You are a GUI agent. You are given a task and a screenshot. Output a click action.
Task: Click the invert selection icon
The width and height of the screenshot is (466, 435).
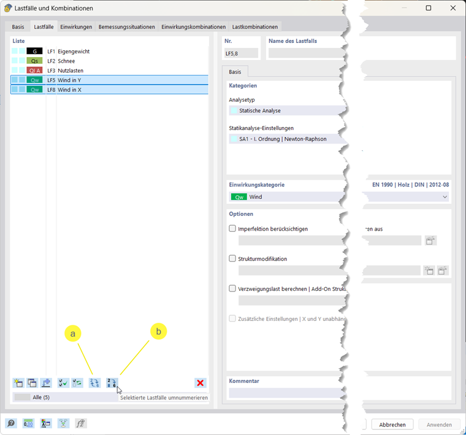click(x=77, y=383)
